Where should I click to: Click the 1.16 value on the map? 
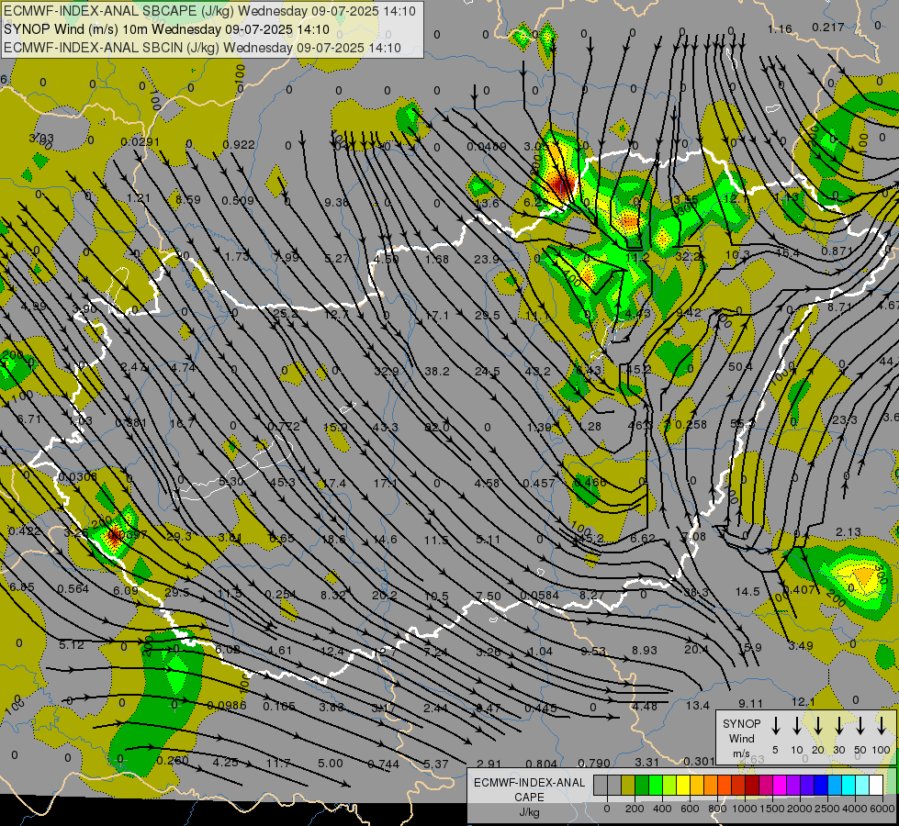tap(780, 28)
